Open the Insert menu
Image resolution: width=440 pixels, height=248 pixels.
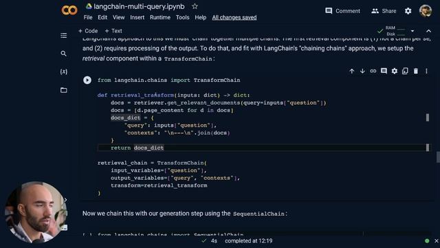tap(137, 17)
